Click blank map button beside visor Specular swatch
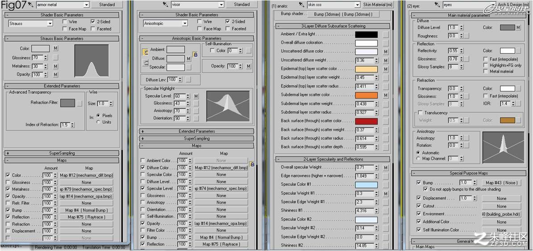 pyautogui.click(x=189, y=67)
